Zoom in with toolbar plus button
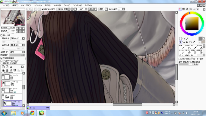The image size is (206, 116). pyautogui.click(x=72, y=9)
